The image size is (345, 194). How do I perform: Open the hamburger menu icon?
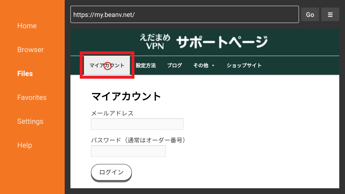tap(330, 14)
